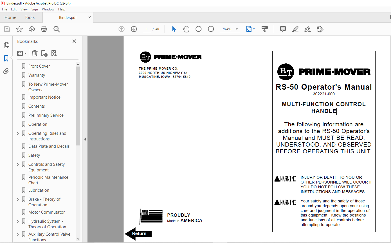This screenshot has height=243, width=391.
Task: Open the Window menu
Action: coord(48,9)
